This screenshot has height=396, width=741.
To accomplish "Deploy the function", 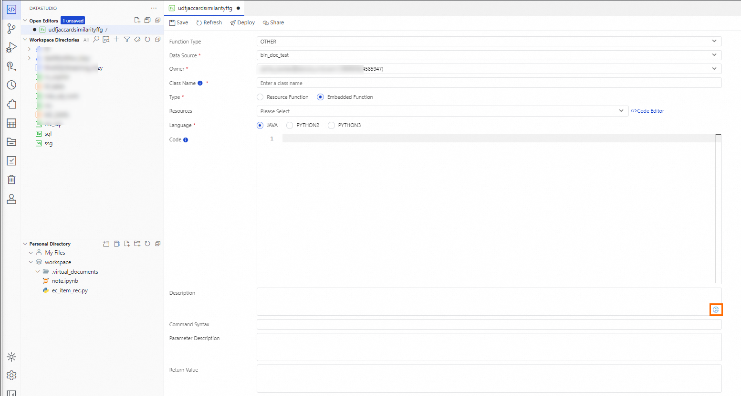I will pyautogui.click(x=242, y=22).
